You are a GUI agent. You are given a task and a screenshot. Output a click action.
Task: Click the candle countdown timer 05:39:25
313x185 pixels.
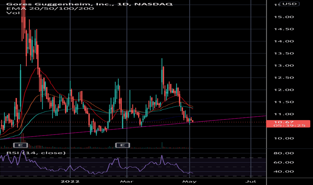tap(289, 125)
